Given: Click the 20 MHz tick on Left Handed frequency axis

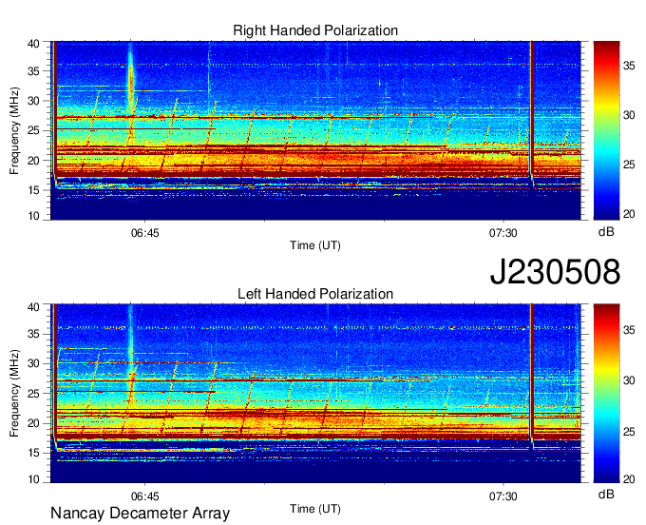Looking at the screenshot, I should (x=33, y=423).
